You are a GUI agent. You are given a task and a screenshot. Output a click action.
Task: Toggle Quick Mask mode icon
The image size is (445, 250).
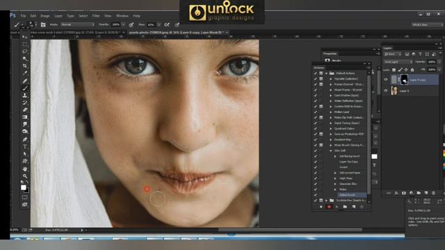coord(25,197)
